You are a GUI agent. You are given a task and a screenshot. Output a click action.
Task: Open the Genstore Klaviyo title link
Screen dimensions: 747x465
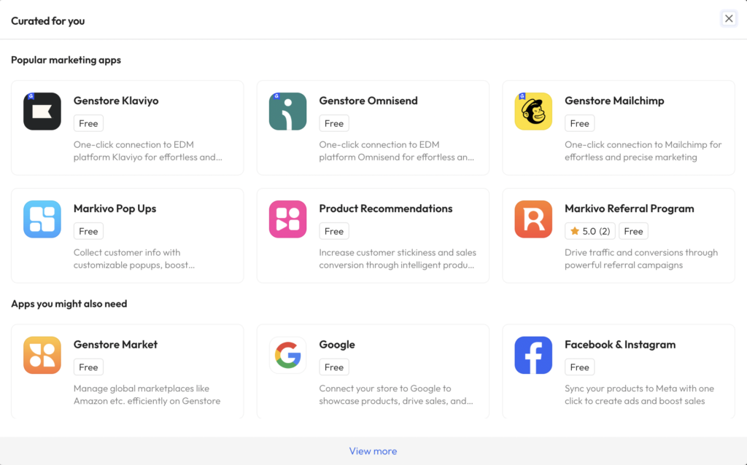coord(116,101)
